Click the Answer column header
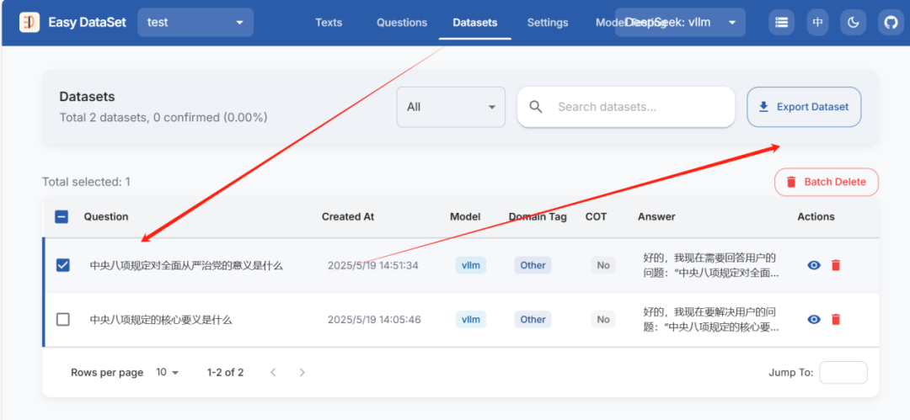This screenshot has width=910, height=420. coord(656,217)
